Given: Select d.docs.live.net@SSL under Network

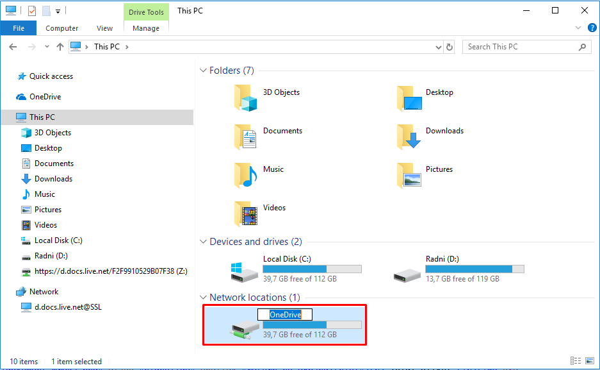Looking at the screenshot, I should tap(68, 307).
